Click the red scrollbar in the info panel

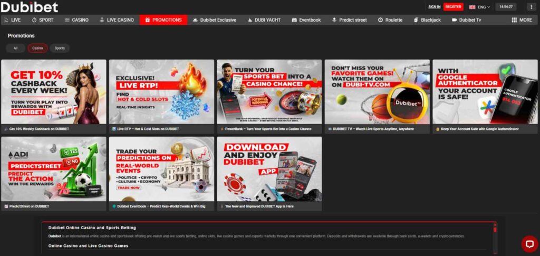pyautogui.click(x=495, y=229)
